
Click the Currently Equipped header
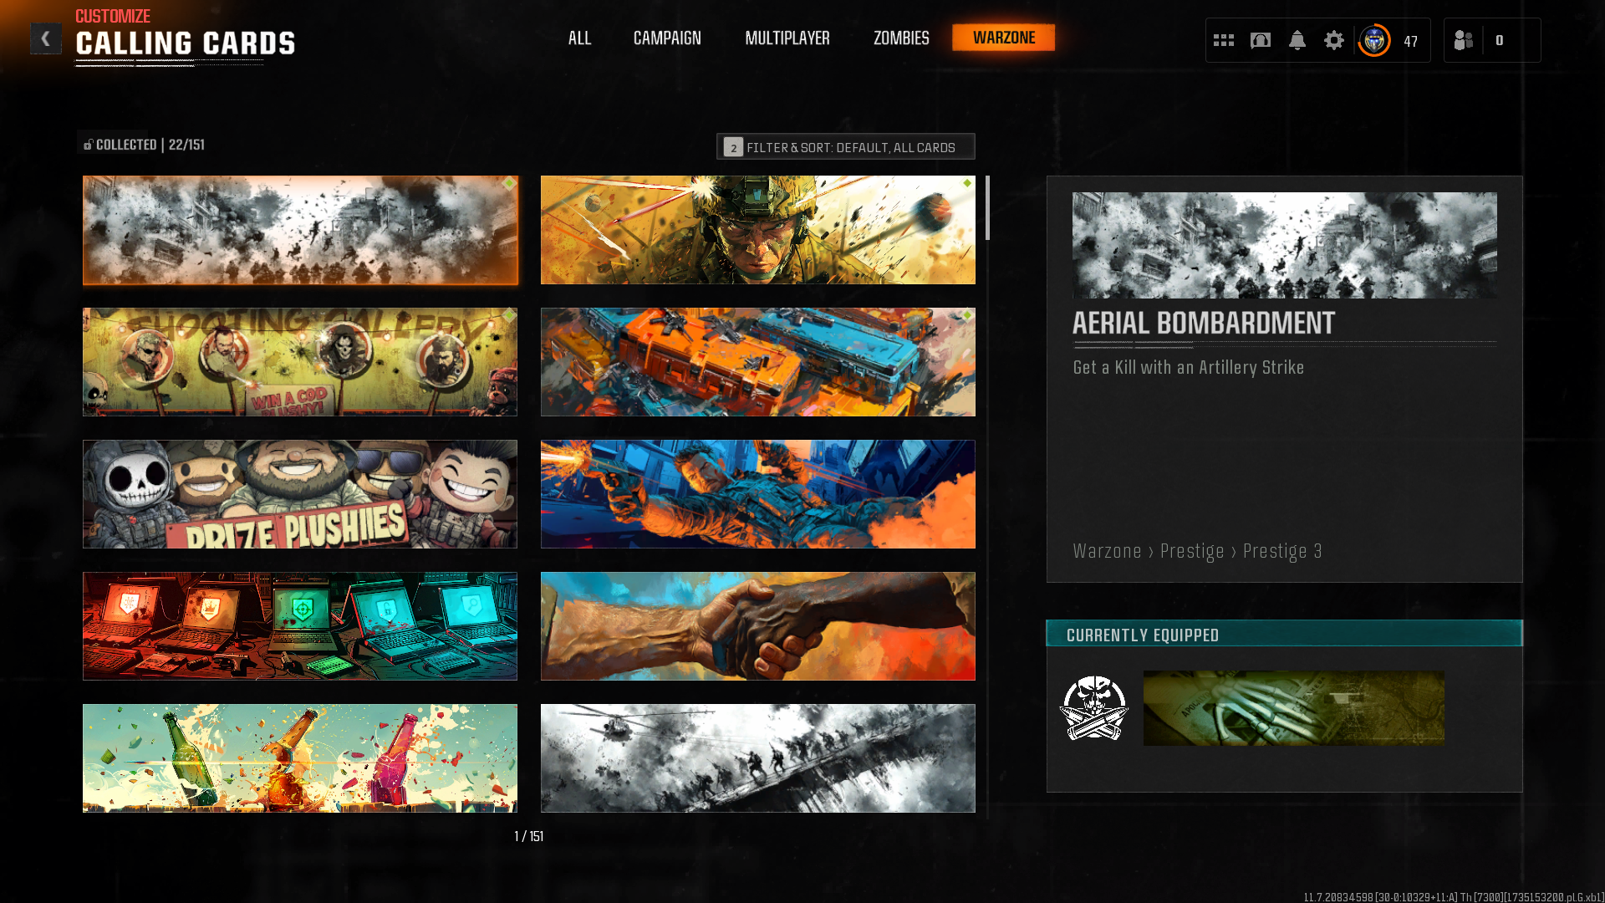1284,634
